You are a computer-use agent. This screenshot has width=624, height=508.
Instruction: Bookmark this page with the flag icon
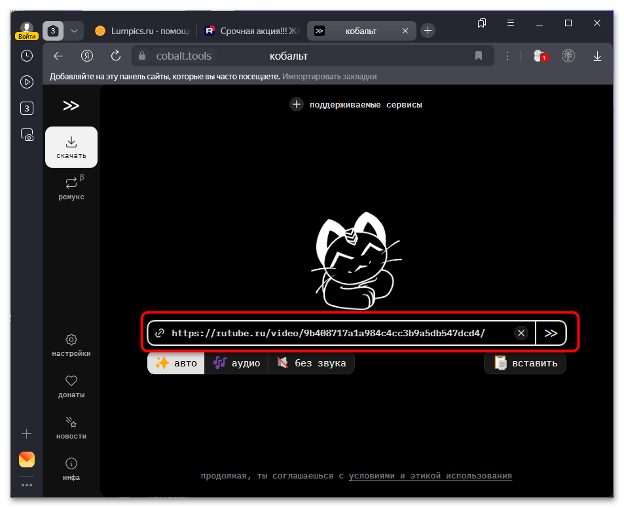click(479, 56)
